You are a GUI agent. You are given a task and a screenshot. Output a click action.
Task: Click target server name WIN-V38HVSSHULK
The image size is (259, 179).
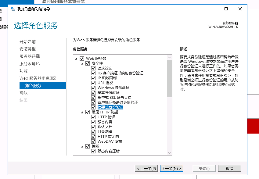[223, 27]
